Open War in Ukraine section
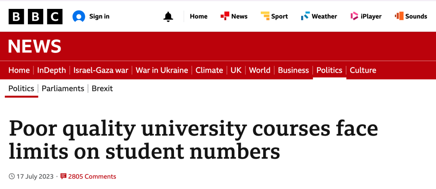This screenshot has height=189, width=436. 162,70
